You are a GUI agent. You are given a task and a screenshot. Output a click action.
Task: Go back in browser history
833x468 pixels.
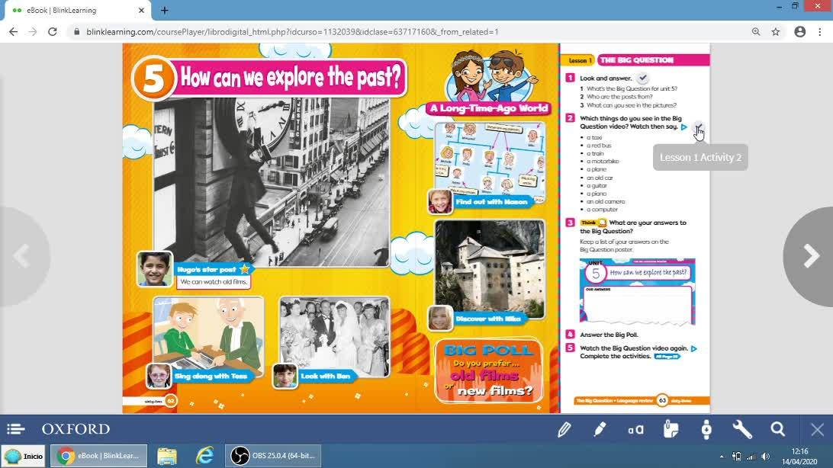13,32
